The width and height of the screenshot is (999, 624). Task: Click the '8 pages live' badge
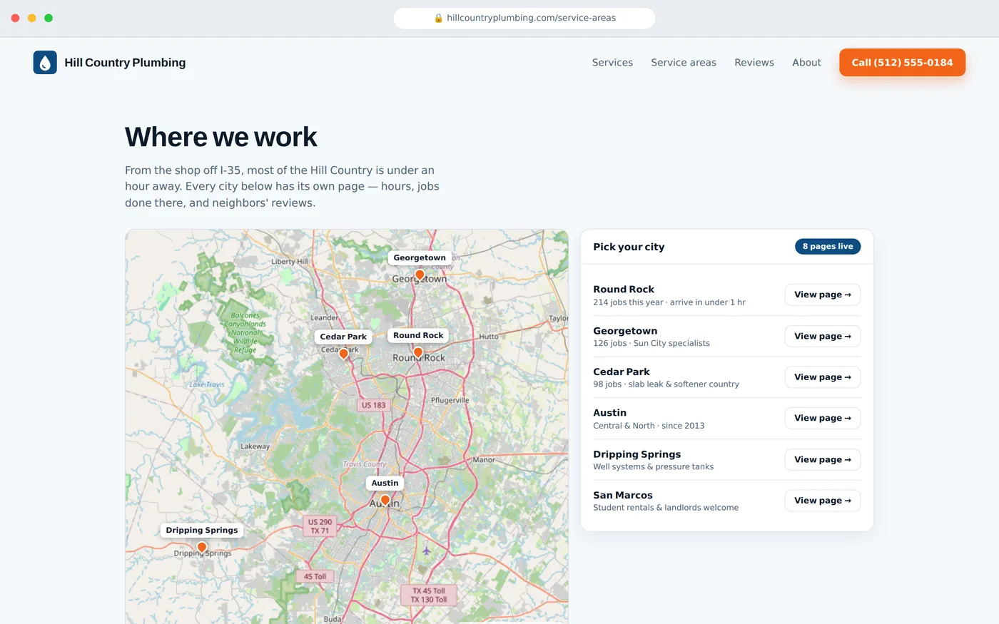pyautogui.click(x=828, y=246)
